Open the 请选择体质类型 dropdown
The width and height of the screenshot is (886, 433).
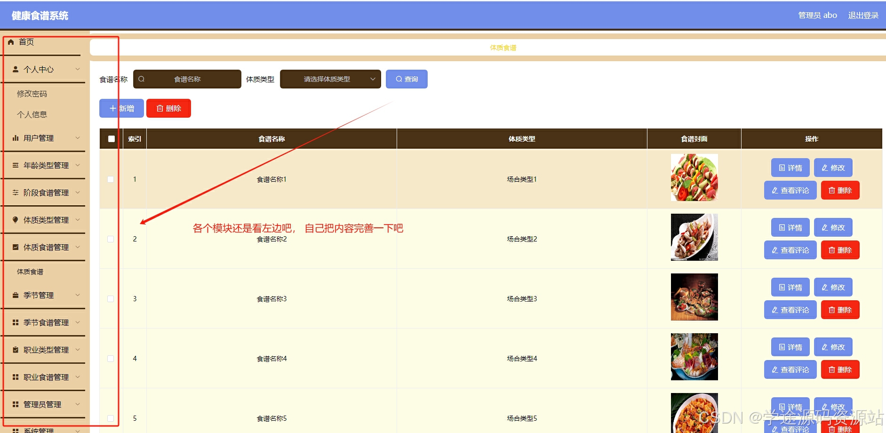pyautogui.click(x=330, y=79)
